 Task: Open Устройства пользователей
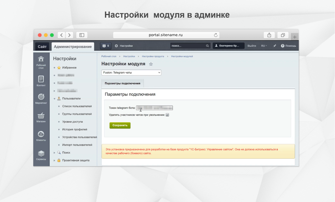(x=79, y=137)
